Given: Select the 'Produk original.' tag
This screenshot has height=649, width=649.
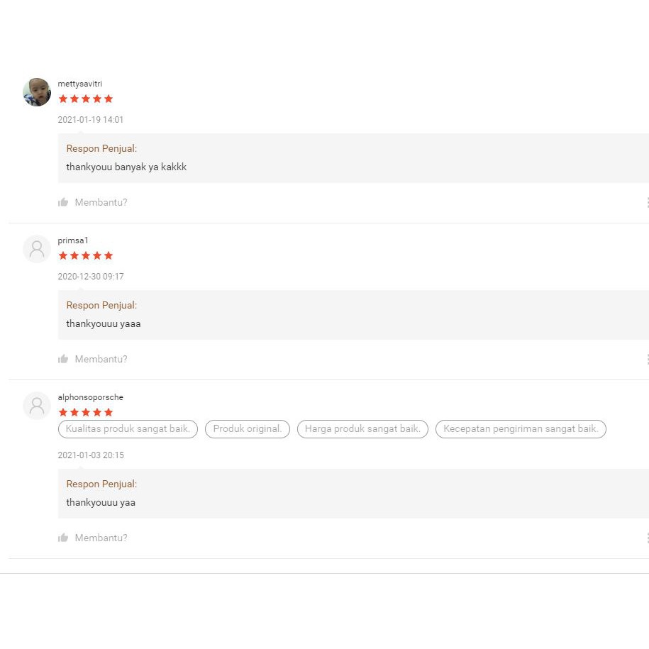Looking at the screenshot, I should (248, 428).
